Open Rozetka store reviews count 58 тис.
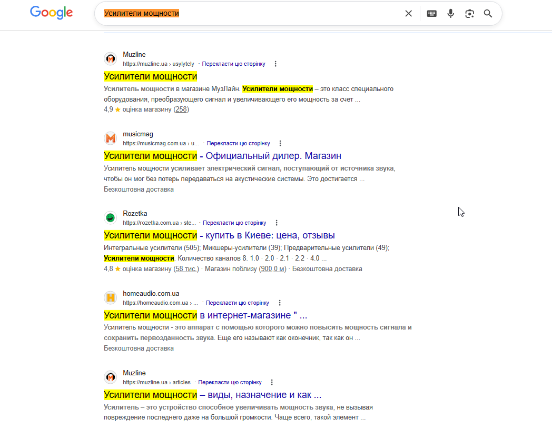Image resolution: width=552 pixels, height=429 pixels. point(186,269)
